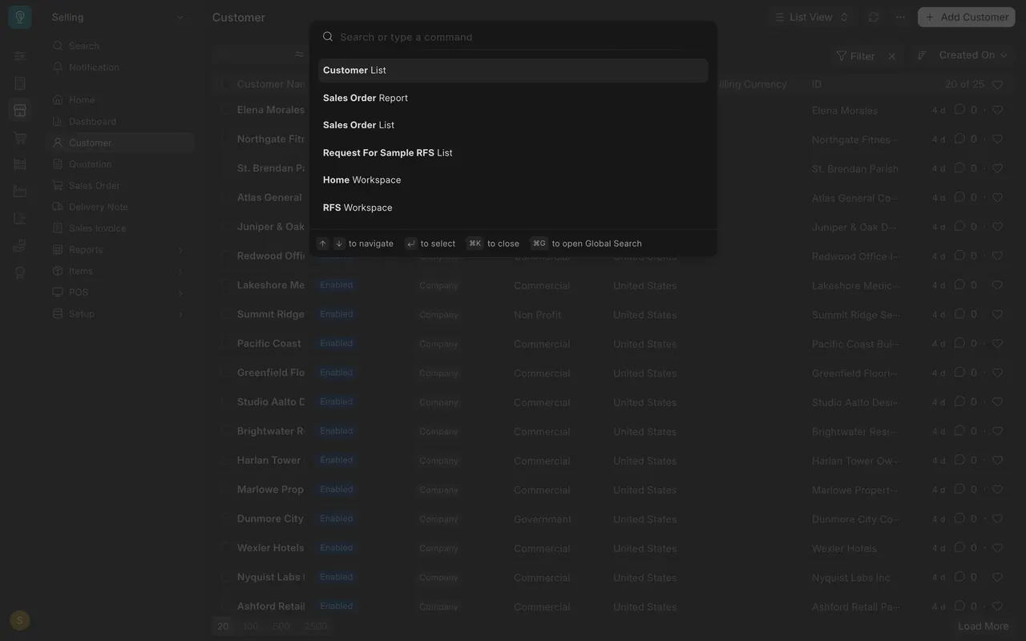Select the Summit Ridge row checkbox

click(224, 314)
